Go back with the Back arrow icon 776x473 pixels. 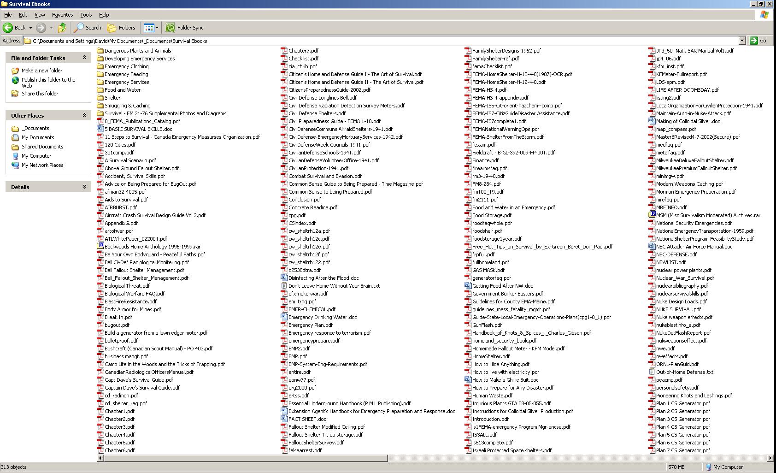coord(8,28)
